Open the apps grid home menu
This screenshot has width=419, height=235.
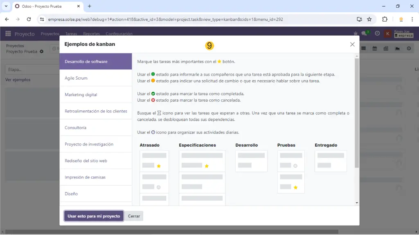pos(8,34)
